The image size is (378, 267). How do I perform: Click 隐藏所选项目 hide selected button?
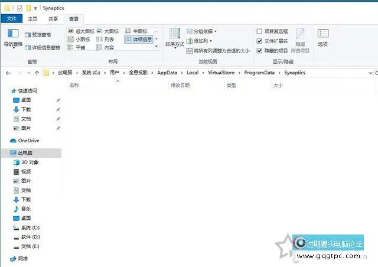click(300, 41)
